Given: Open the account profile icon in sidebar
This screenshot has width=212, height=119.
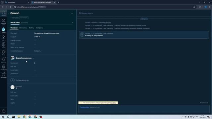Looking at the screenshot, I should [x=4, y=13].
